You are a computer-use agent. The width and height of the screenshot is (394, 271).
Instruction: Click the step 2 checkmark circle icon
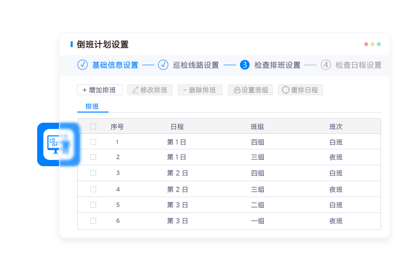(x=163, y=65)
